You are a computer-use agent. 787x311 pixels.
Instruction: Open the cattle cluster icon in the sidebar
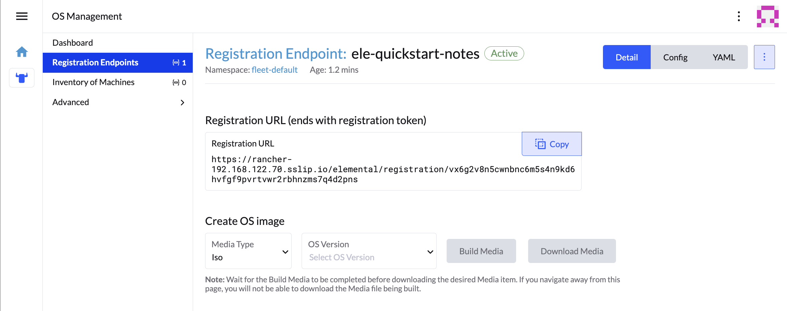click(x=22, y=78)
